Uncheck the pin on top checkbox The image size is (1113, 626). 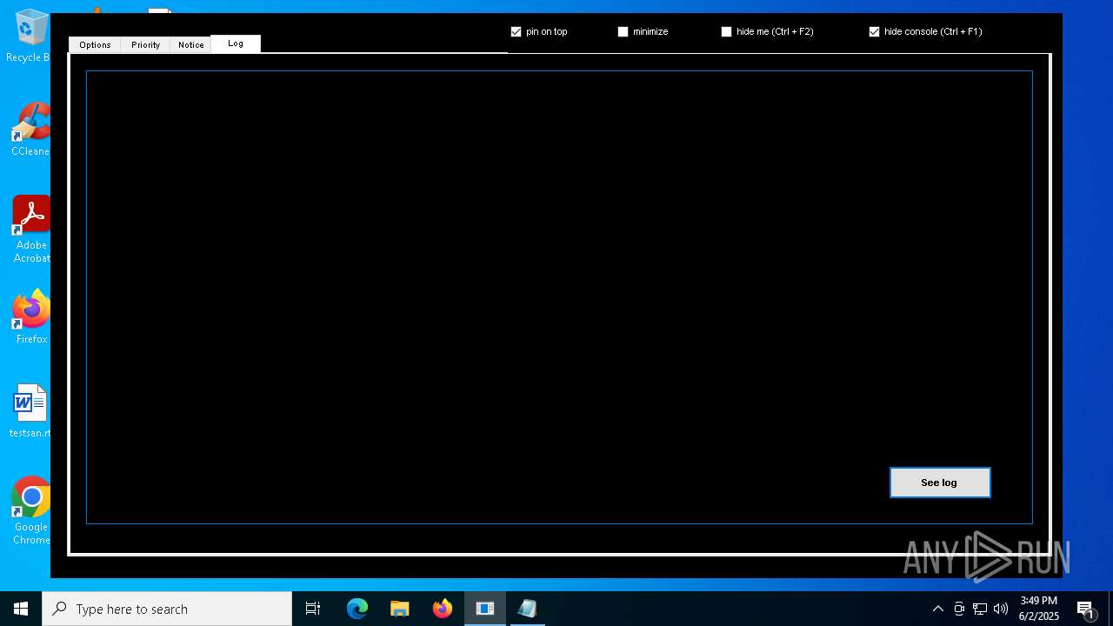click(x=516, y=31)
